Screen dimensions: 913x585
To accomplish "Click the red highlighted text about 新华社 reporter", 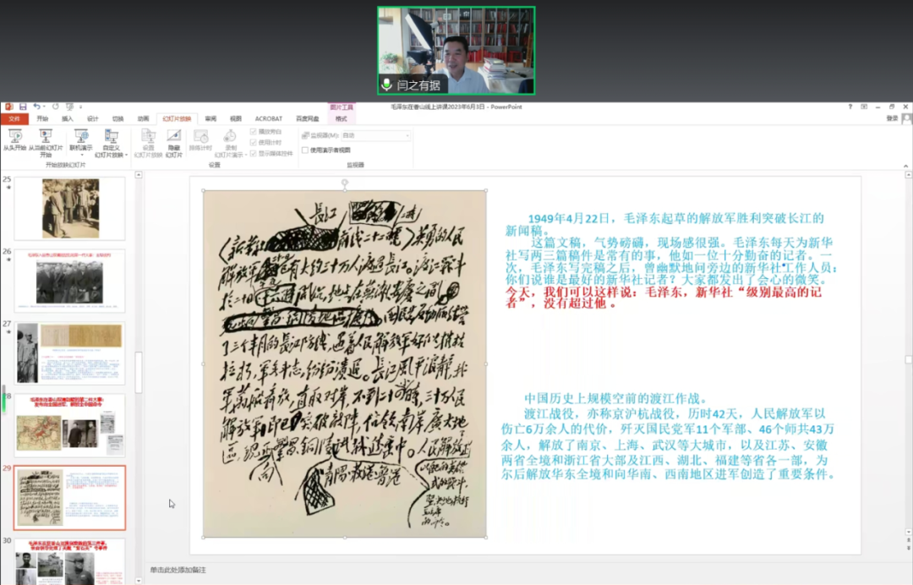I will tap(664, 297).
